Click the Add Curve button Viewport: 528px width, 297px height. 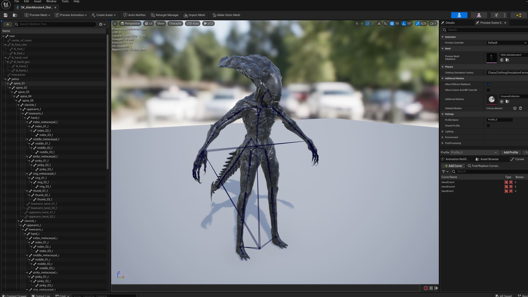click(453, 166)
